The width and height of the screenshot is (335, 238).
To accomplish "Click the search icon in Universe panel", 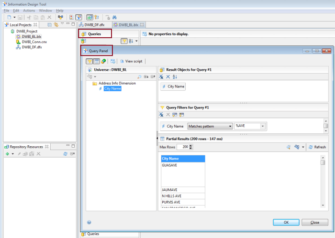I will click(139, 77).
